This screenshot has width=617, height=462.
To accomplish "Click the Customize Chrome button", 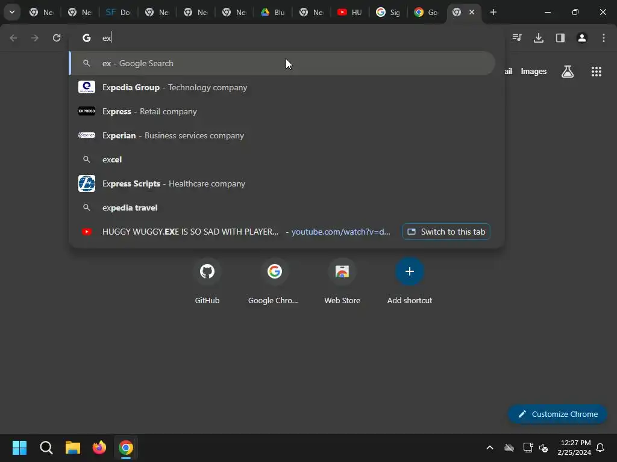I will pyautogui.click(x=557, y=414).
